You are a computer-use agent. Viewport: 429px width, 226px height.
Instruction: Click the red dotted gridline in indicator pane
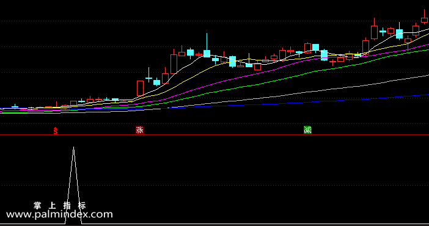pos(215,186)
